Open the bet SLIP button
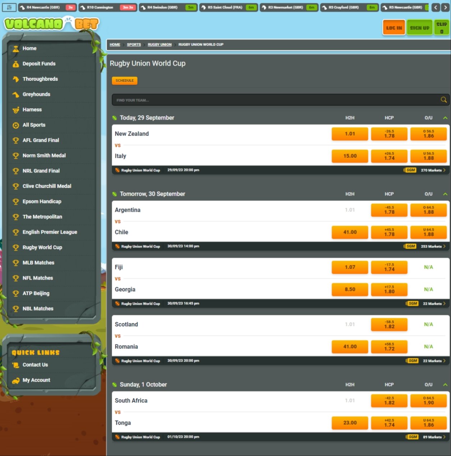 click(x=442, y=28)
